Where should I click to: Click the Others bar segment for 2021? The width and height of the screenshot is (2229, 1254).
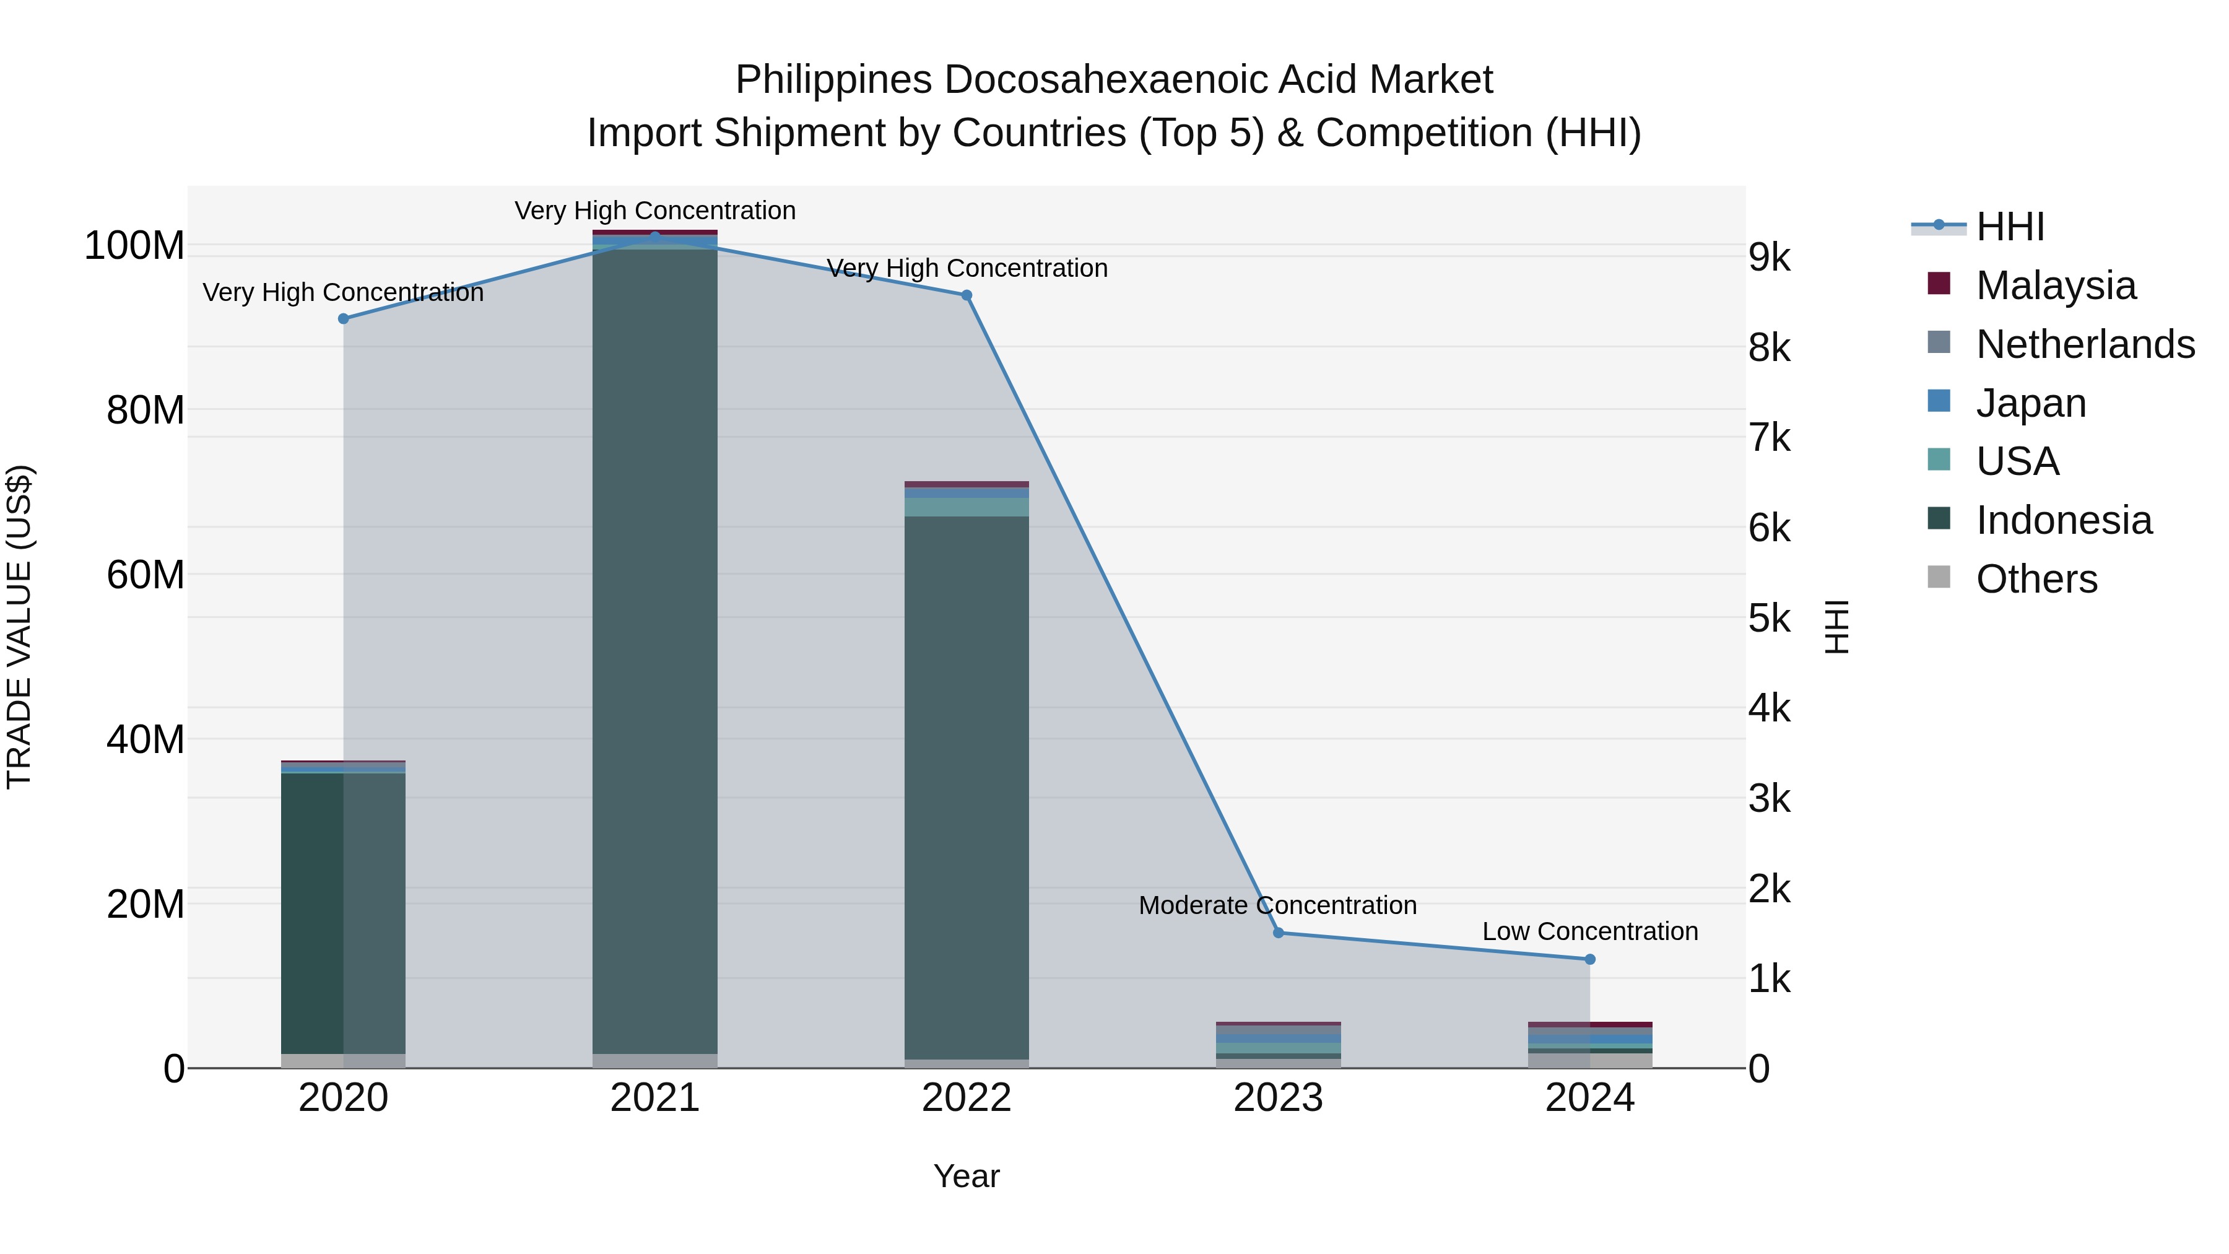point(655,1061)
